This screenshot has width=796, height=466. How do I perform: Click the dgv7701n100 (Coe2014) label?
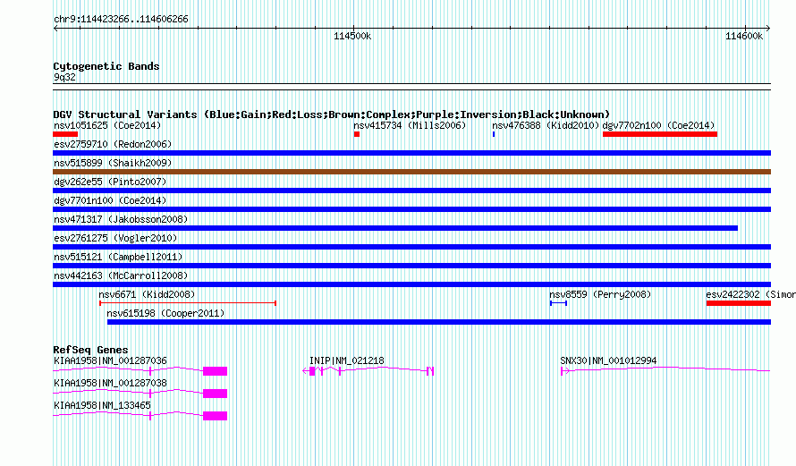pos(110,200)
